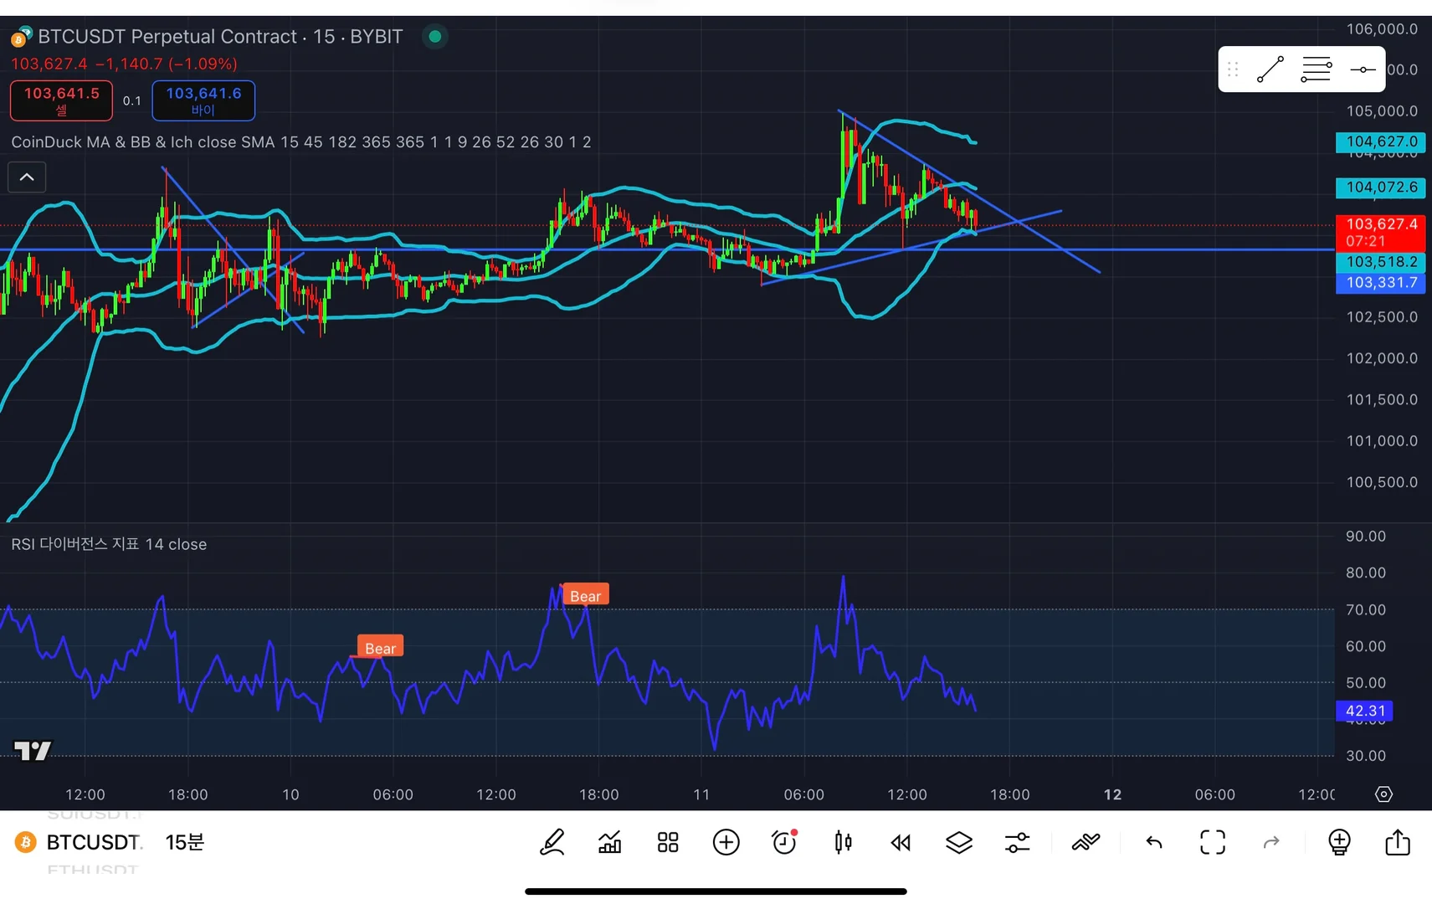Start bar replay with rewind icon

tap(901, 842)
